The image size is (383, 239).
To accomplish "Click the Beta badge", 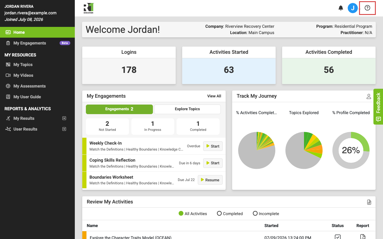I will point(65,43).
